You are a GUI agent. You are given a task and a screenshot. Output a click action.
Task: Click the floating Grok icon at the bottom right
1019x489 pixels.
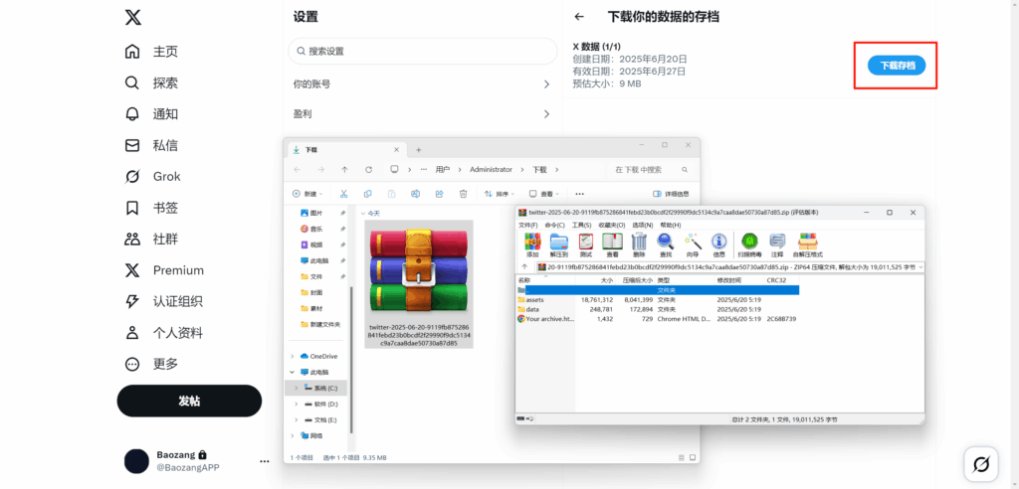coord(981,464)
